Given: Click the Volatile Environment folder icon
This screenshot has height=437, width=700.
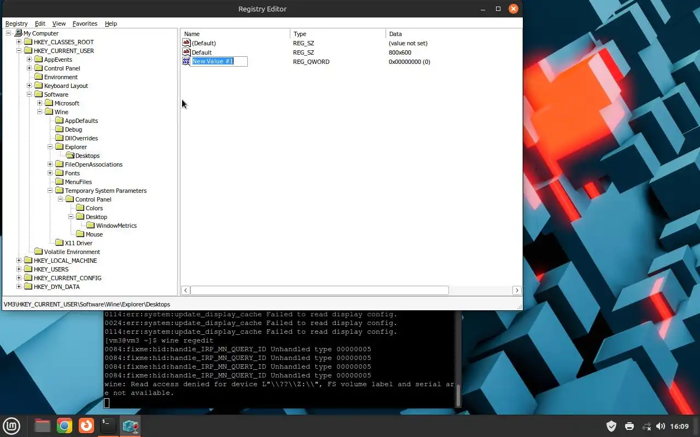Looking at the screenshot, I should (x=39, y=252).
